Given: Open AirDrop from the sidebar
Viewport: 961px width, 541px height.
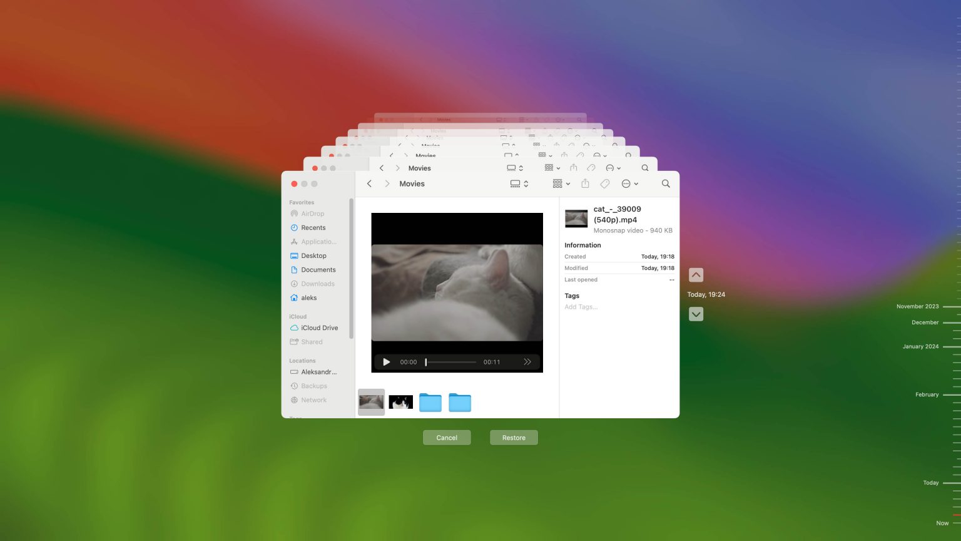Looking at the screenshot, I should pos(312,214).
